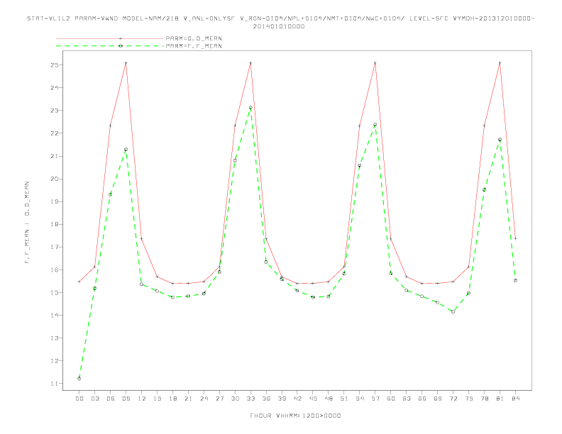Image resolution: width=562 pixels, height=434 pixels.
Task: Click x-axis tick label 72
Action: (453, 399)
